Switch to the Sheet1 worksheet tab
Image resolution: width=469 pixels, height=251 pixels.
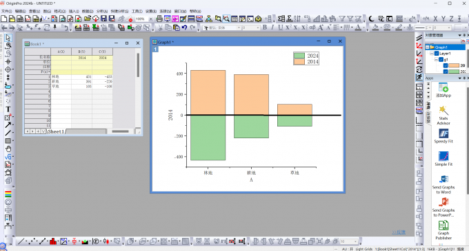coord(56,131)
